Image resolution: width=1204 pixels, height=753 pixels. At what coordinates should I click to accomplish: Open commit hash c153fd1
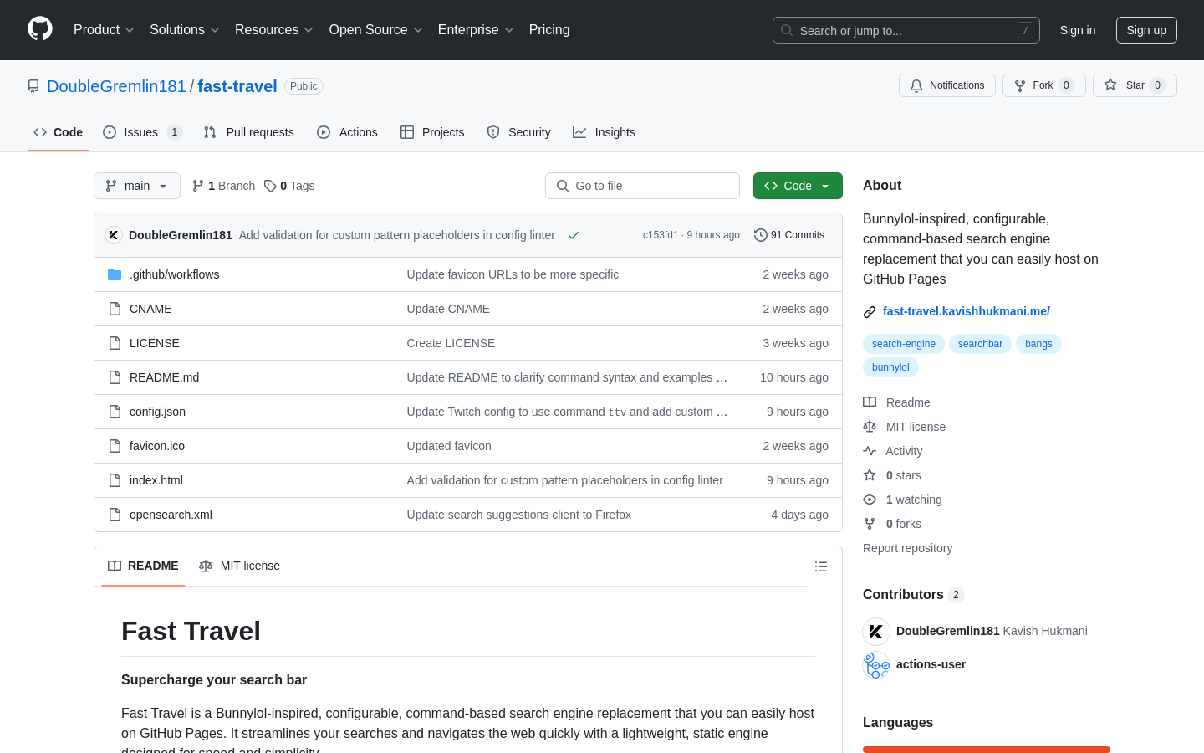point(661,235)
